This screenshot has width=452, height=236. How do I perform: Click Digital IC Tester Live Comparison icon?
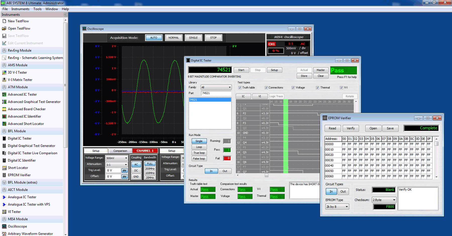pyautogui.click(x=4, y=153)
